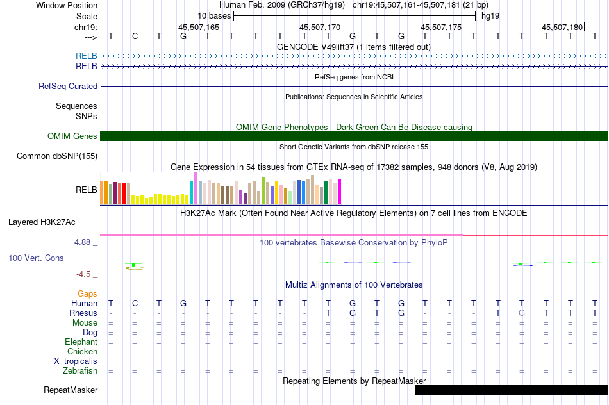Click the Zebrafish species label
Screen dimensions: 609x405
[80, 371]
